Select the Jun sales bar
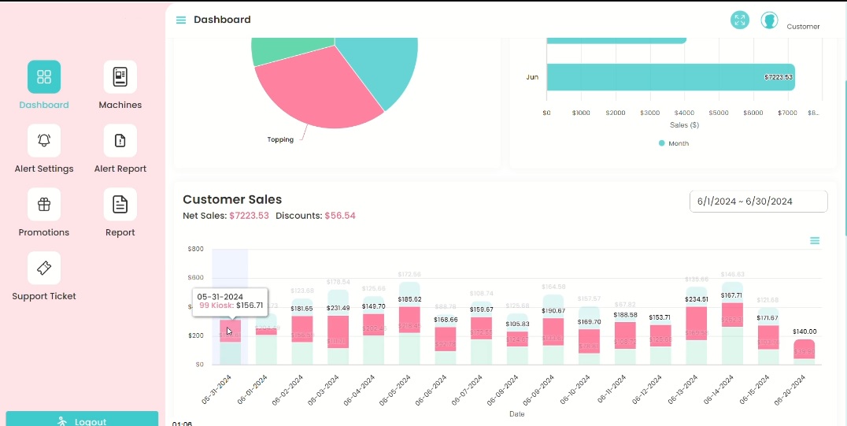 point(669,77)
